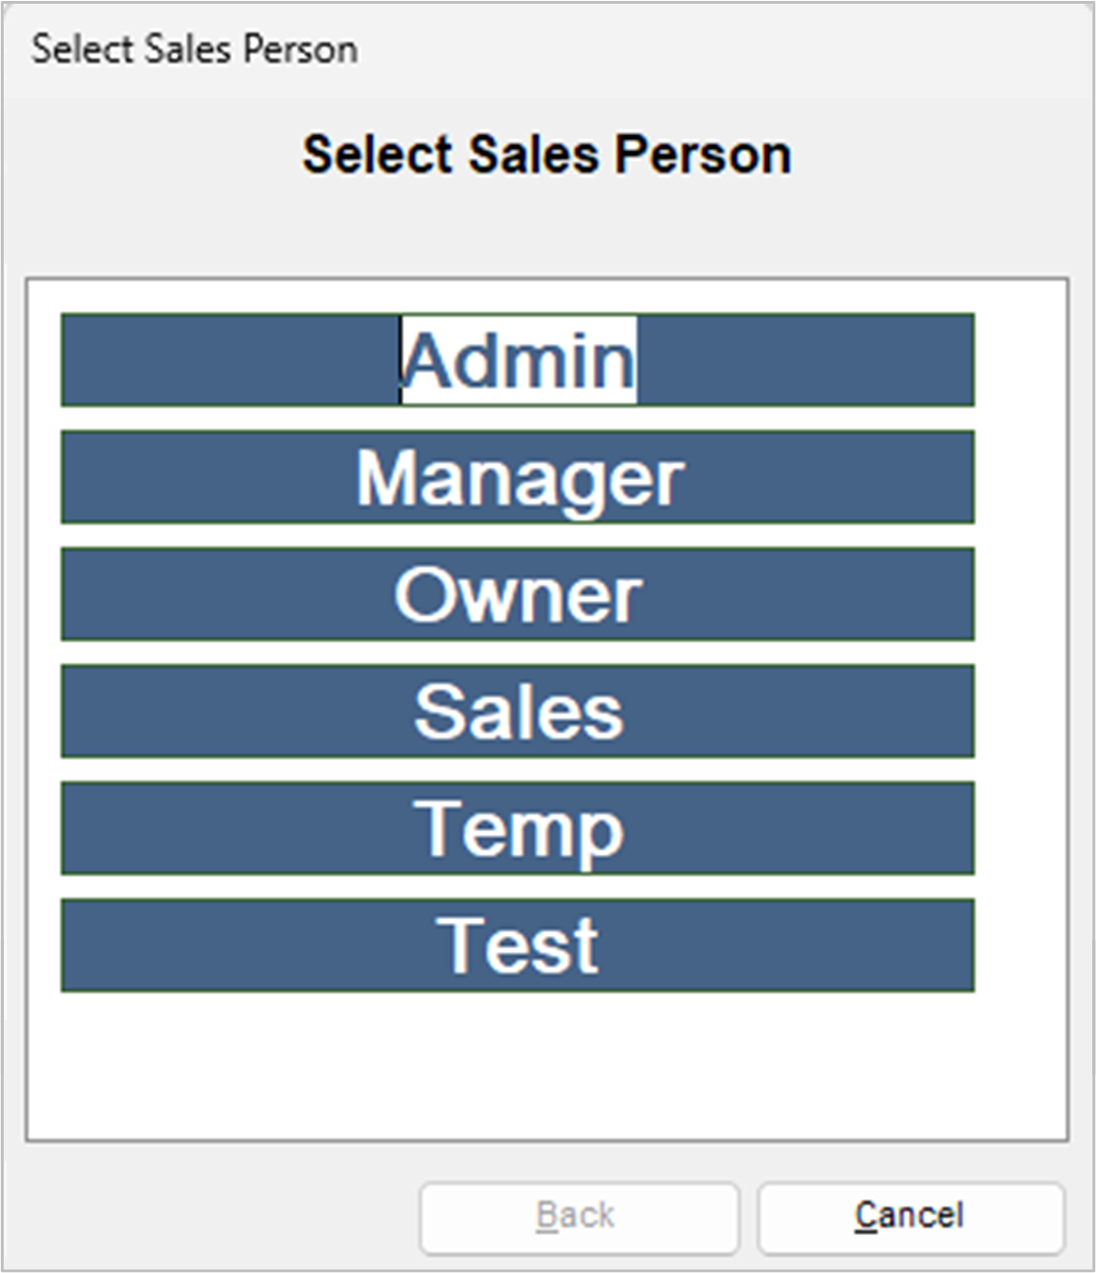Screen dimensions: 1096x1273
Task: Click the highlighted Admin text label
Action: click(x=519, y=361)
